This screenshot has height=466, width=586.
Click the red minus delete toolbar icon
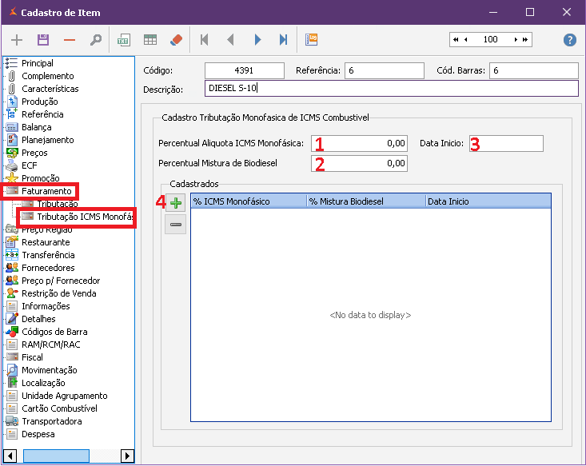pyautogui.click(x=69, y=40)
